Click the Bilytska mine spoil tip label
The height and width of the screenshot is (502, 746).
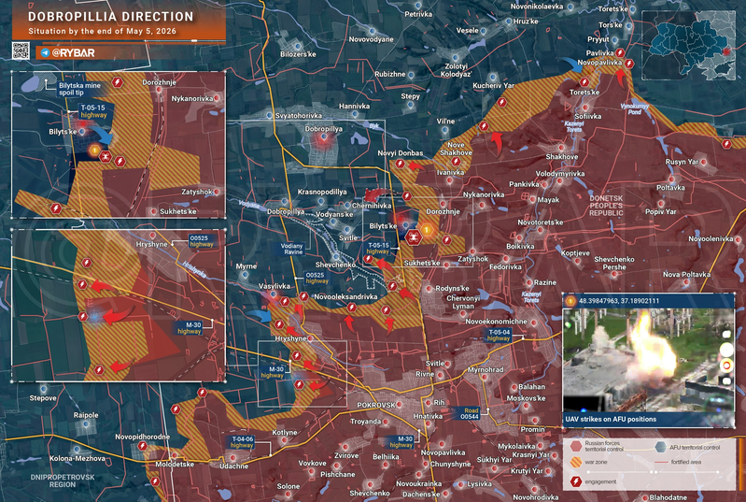79,89
